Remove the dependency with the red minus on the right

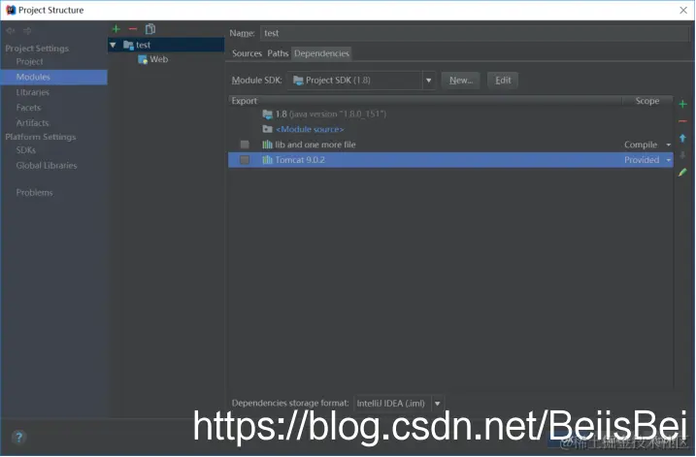point(683,121)
